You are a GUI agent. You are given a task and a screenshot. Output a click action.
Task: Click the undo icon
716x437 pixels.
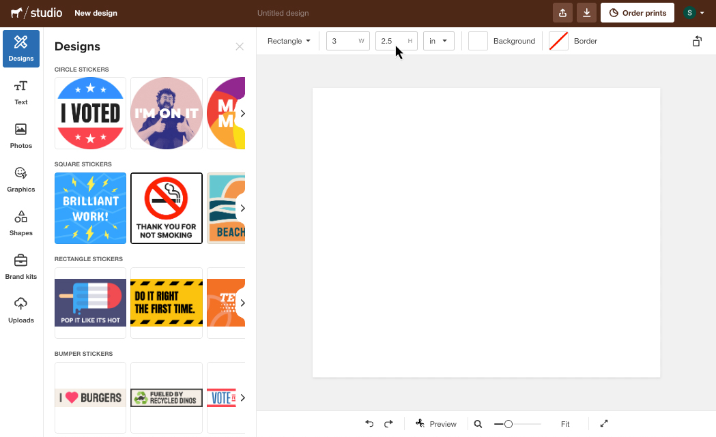click(369, 423)
